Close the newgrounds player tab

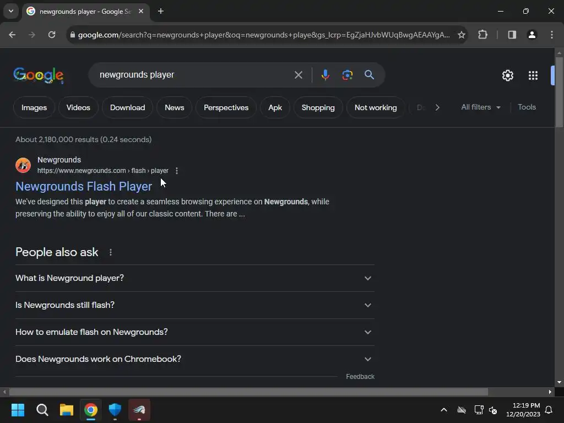141,11
